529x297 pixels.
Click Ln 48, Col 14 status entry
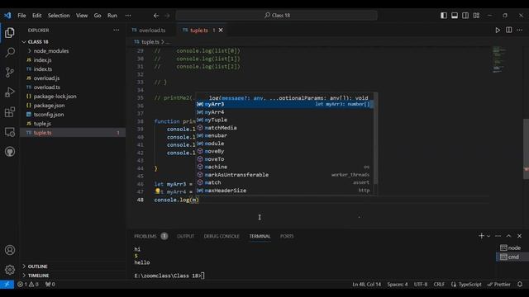coord(367,284)
